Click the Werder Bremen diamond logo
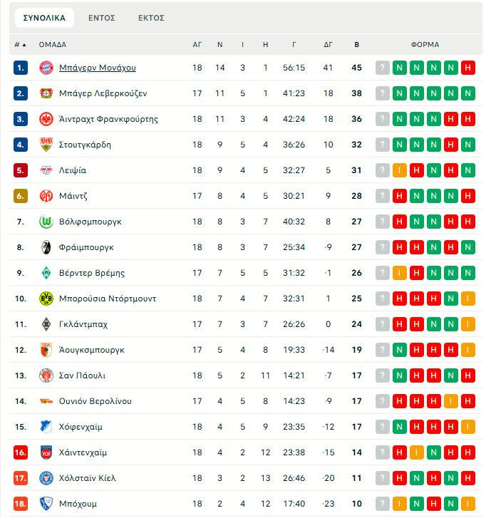 pyautogui.click(x=46, y=273)
